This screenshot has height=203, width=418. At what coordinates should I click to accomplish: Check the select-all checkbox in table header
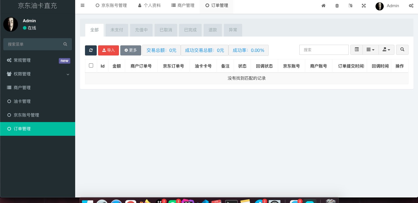[x=91, y=66]
